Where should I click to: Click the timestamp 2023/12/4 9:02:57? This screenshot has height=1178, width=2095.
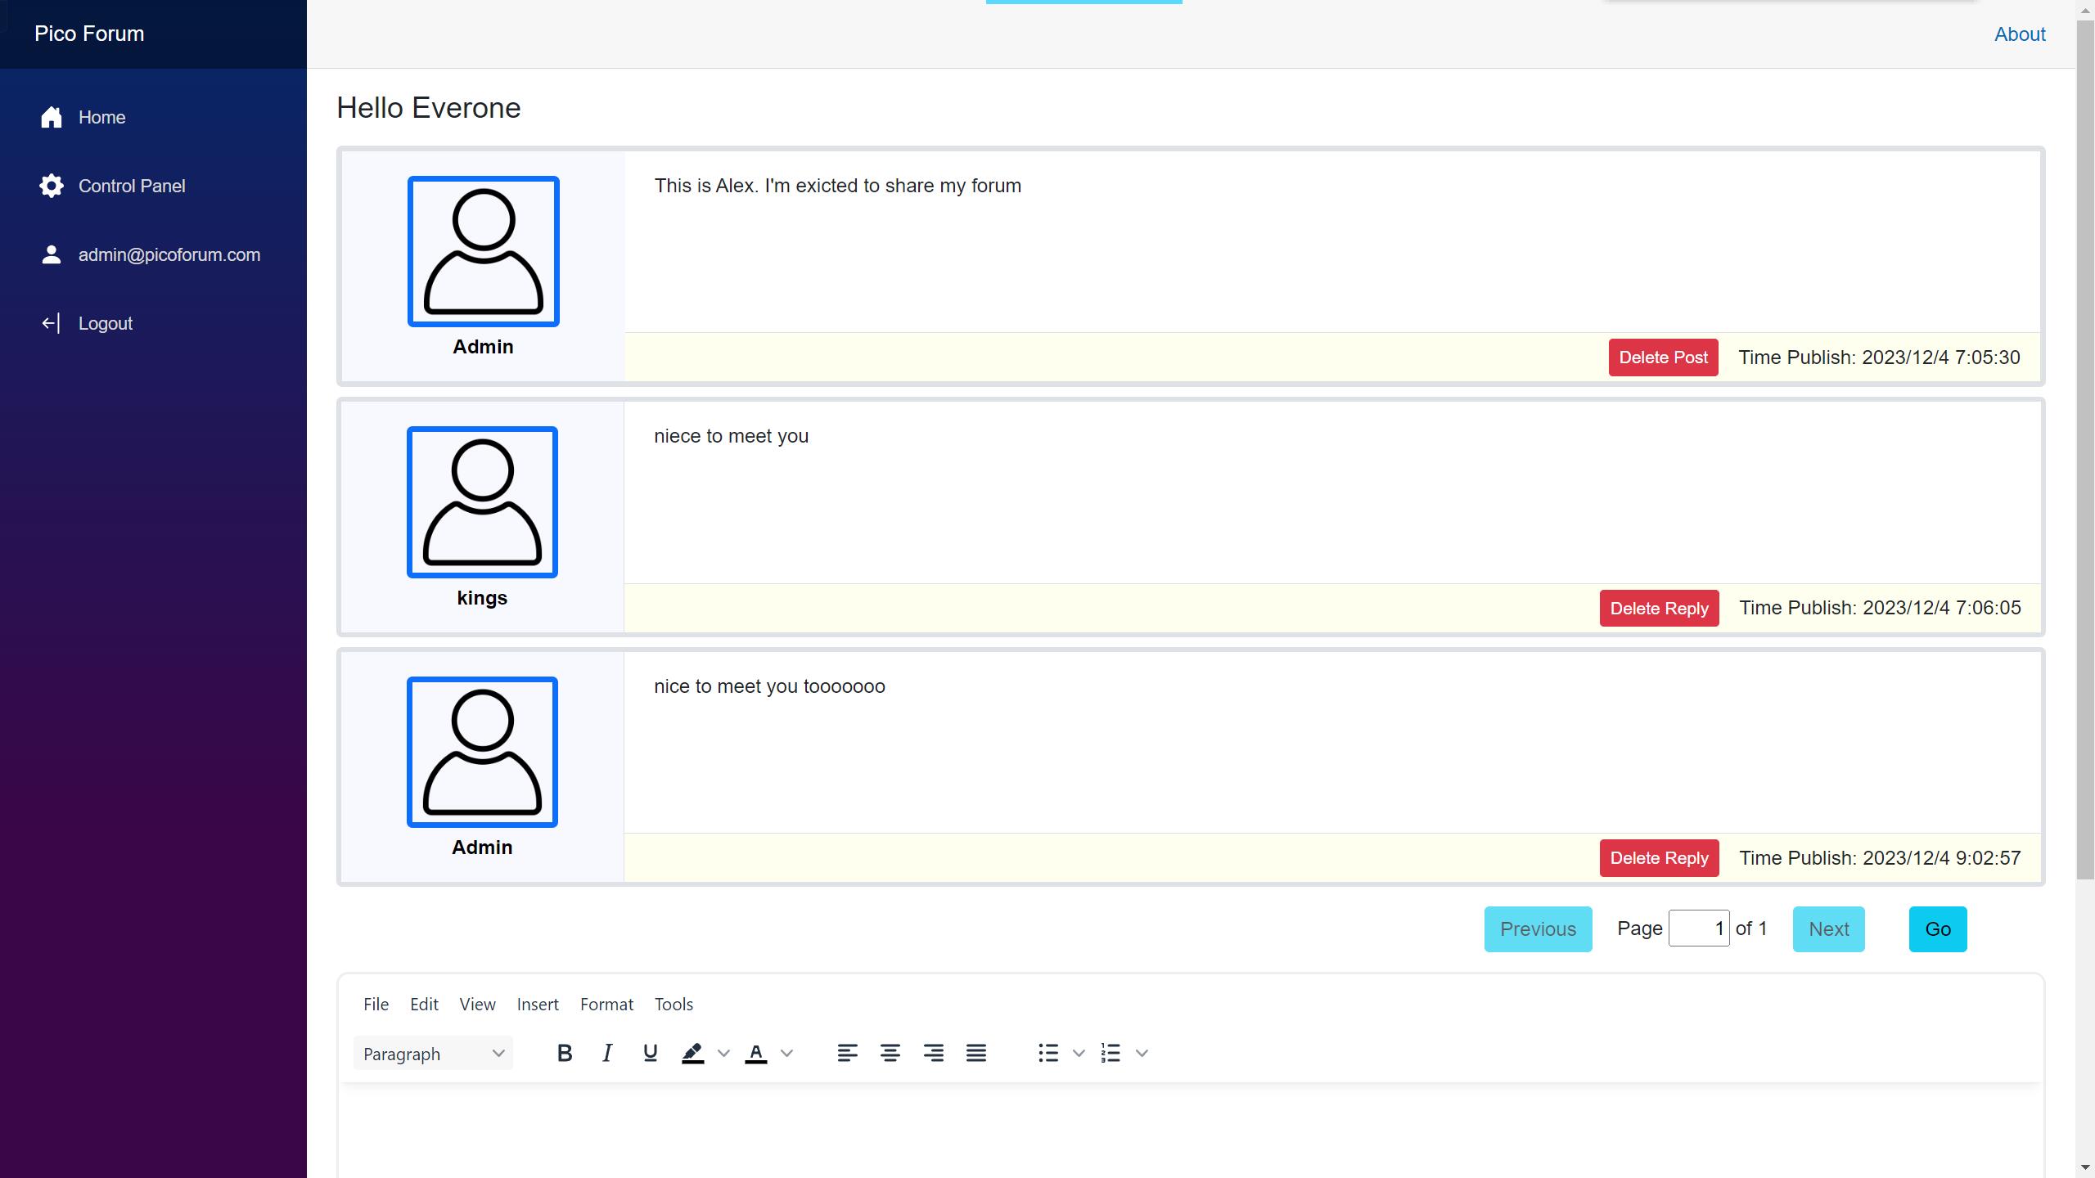pos(1942,858)
